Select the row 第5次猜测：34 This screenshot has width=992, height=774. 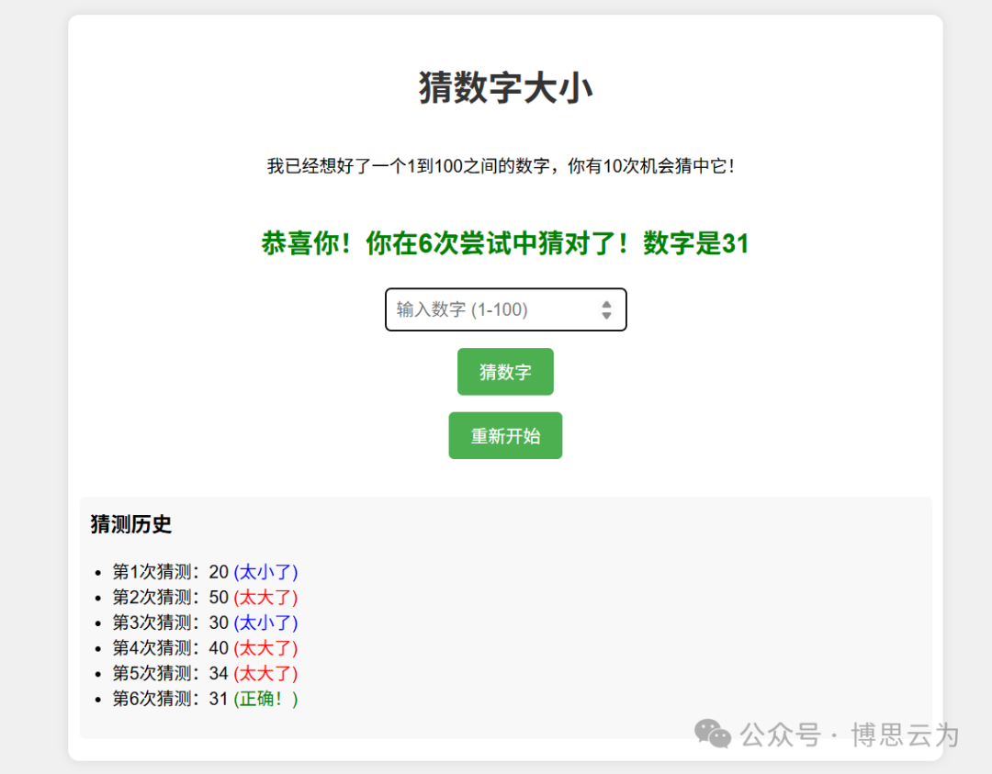[205, 673]
